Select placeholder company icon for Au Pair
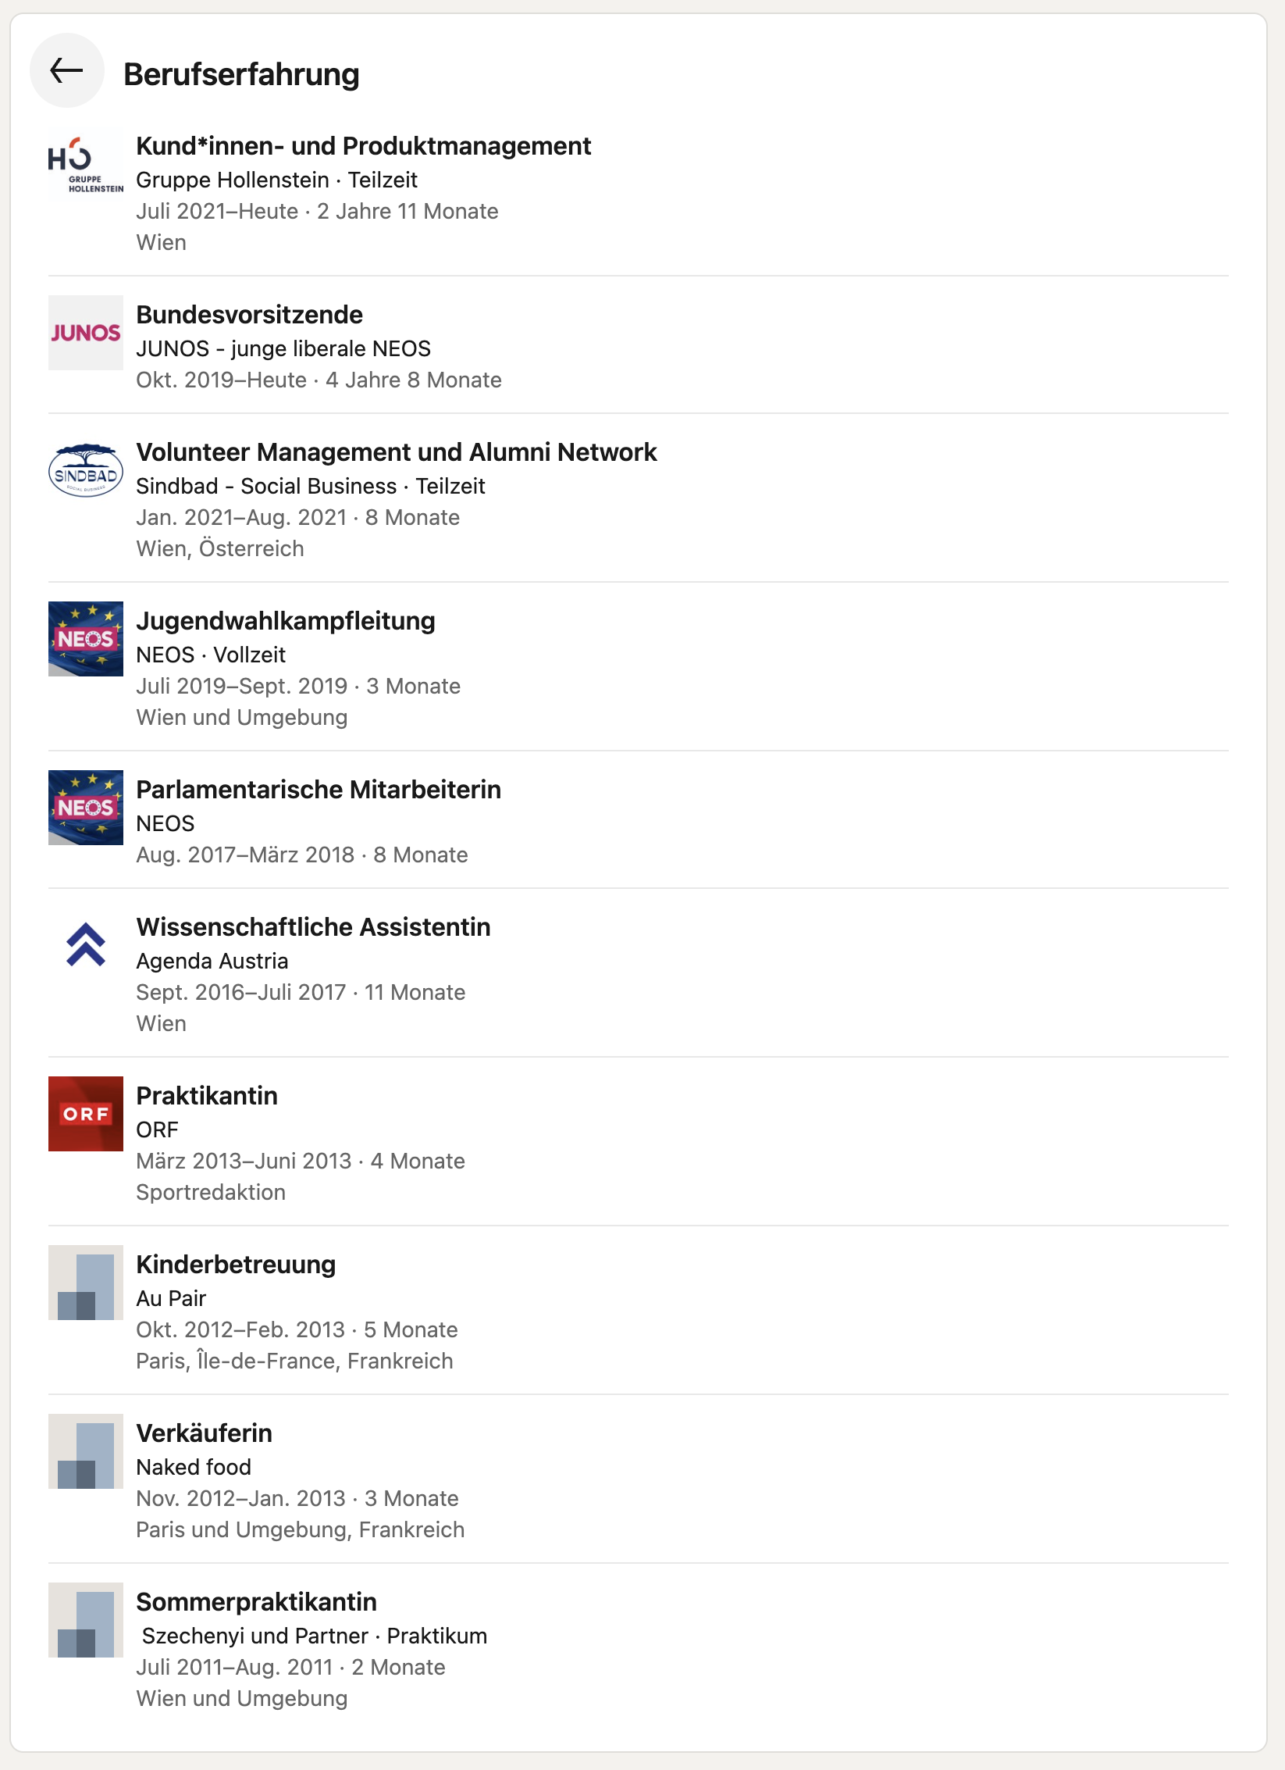This screenshot has width=1285, height=1770. (x=86, y=1283)
